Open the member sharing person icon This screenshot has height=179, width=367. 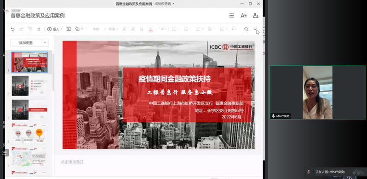(255, 16)
